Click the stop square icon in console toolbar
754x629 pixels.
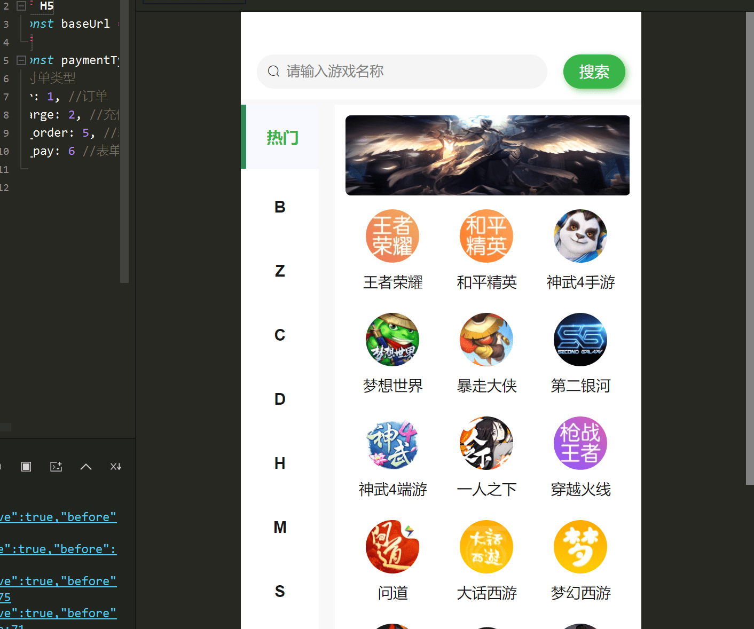click(26, 467)
